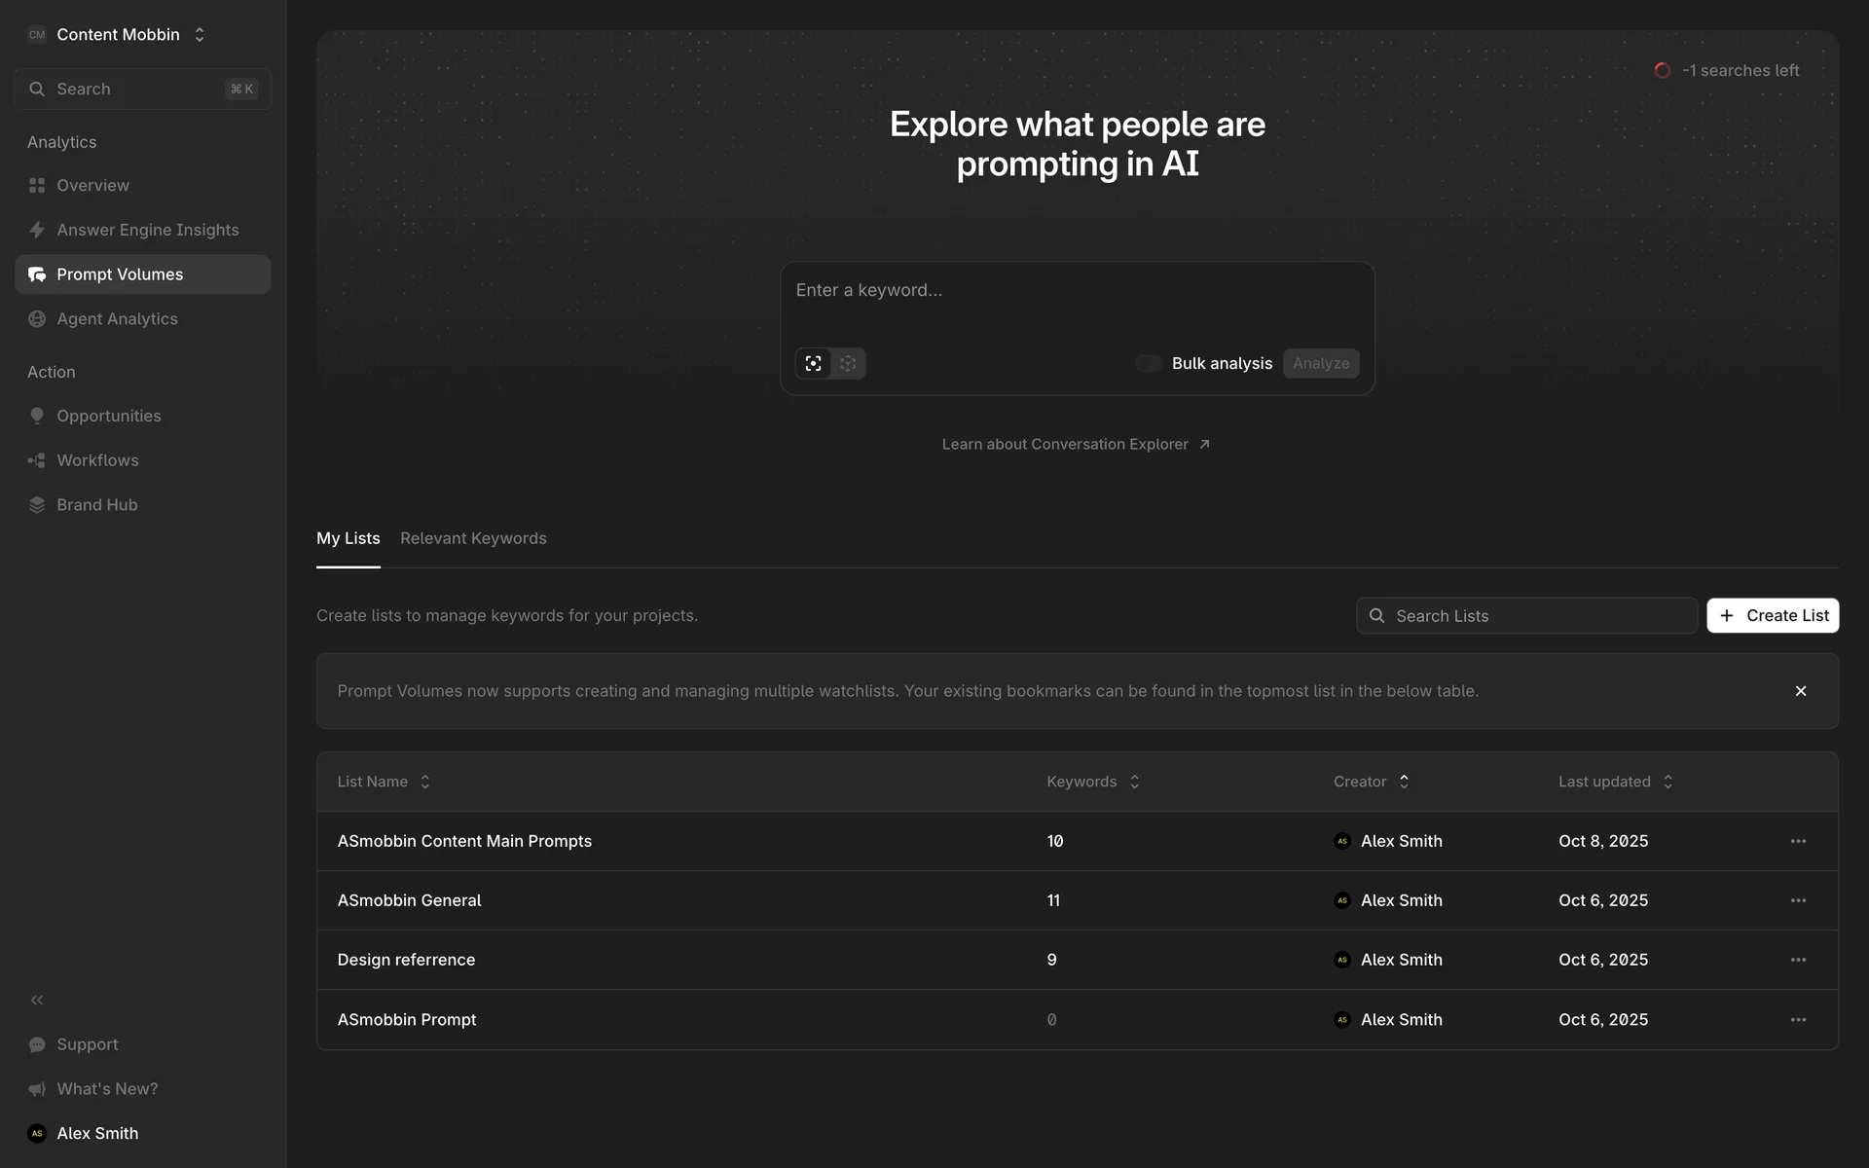Select the first focus mode icon in keyword box

pyautogui.click(x=813, y=363)
